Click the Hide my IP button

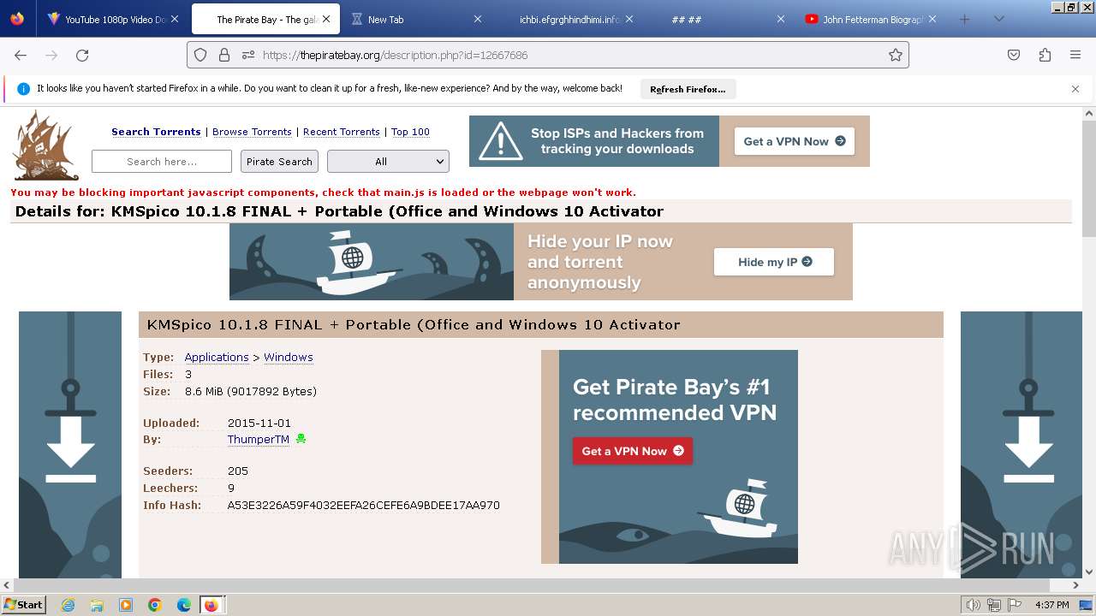pyautogui.click(x=774, y=262)
